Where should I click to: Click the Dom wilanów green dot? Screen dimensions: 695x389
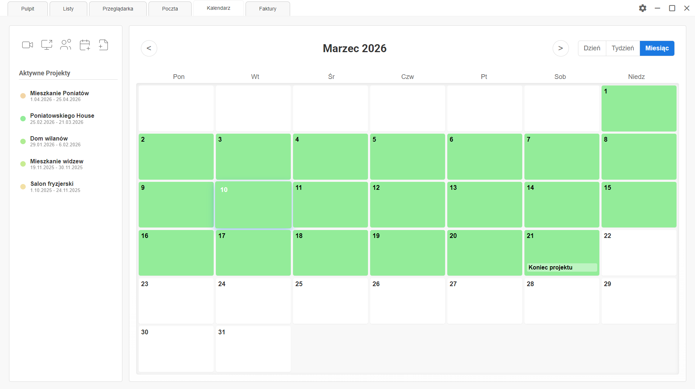click(x=23, y=141)
